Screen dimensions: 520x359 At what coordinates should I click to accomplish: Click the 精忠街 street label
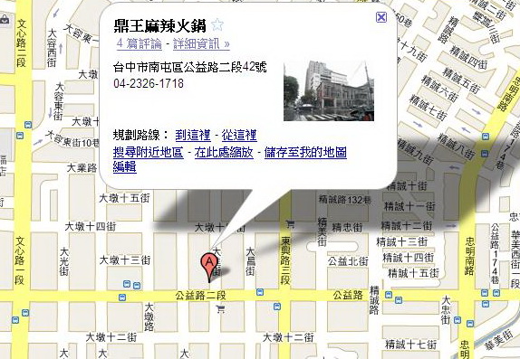(347, 227)
